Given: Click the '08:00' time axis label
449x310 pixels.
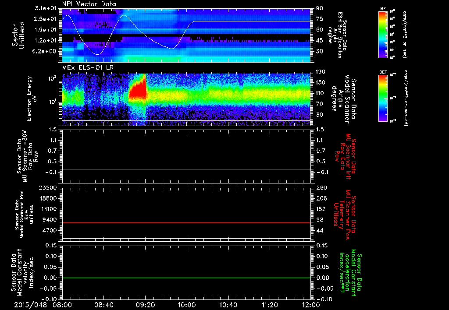Looking at the screenshot, I should 62,305.
